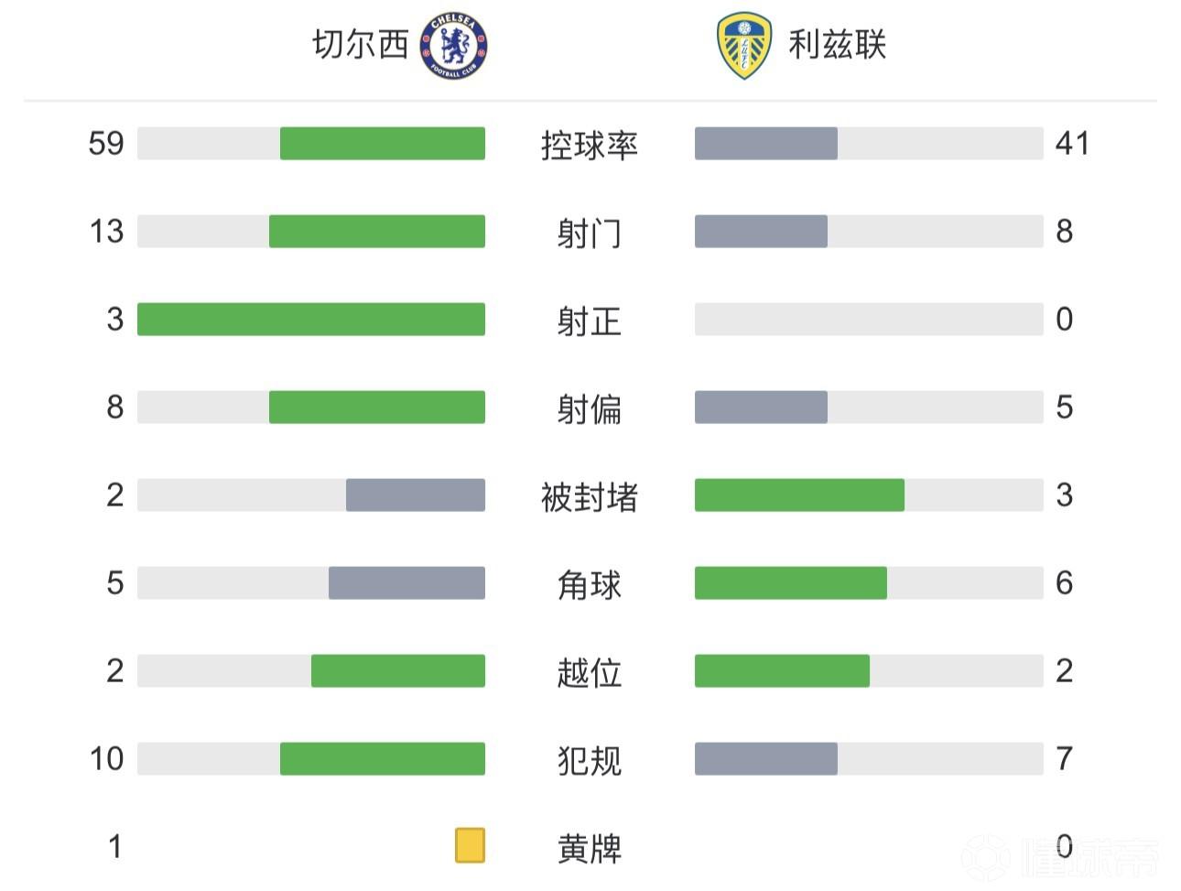Image resolution: width=1181 pixels, height=891 pixels.
Task: Click Chelsea's yellow card icon
Action: pyautogui.click(x=470, y=845)
